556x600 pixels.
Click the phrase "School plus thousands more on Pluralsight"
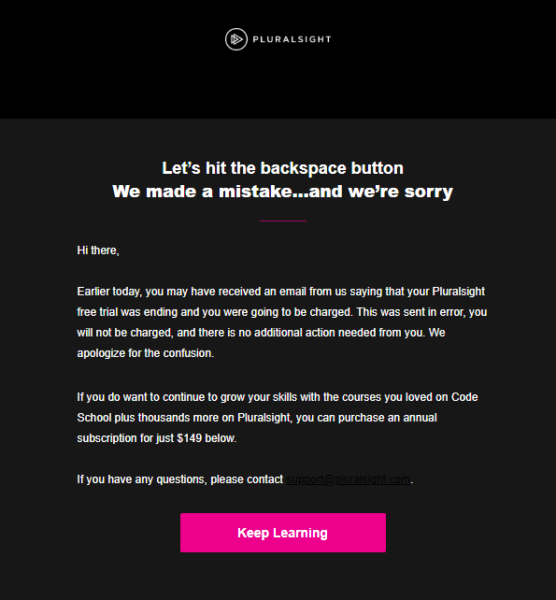(x=184, y=418)
